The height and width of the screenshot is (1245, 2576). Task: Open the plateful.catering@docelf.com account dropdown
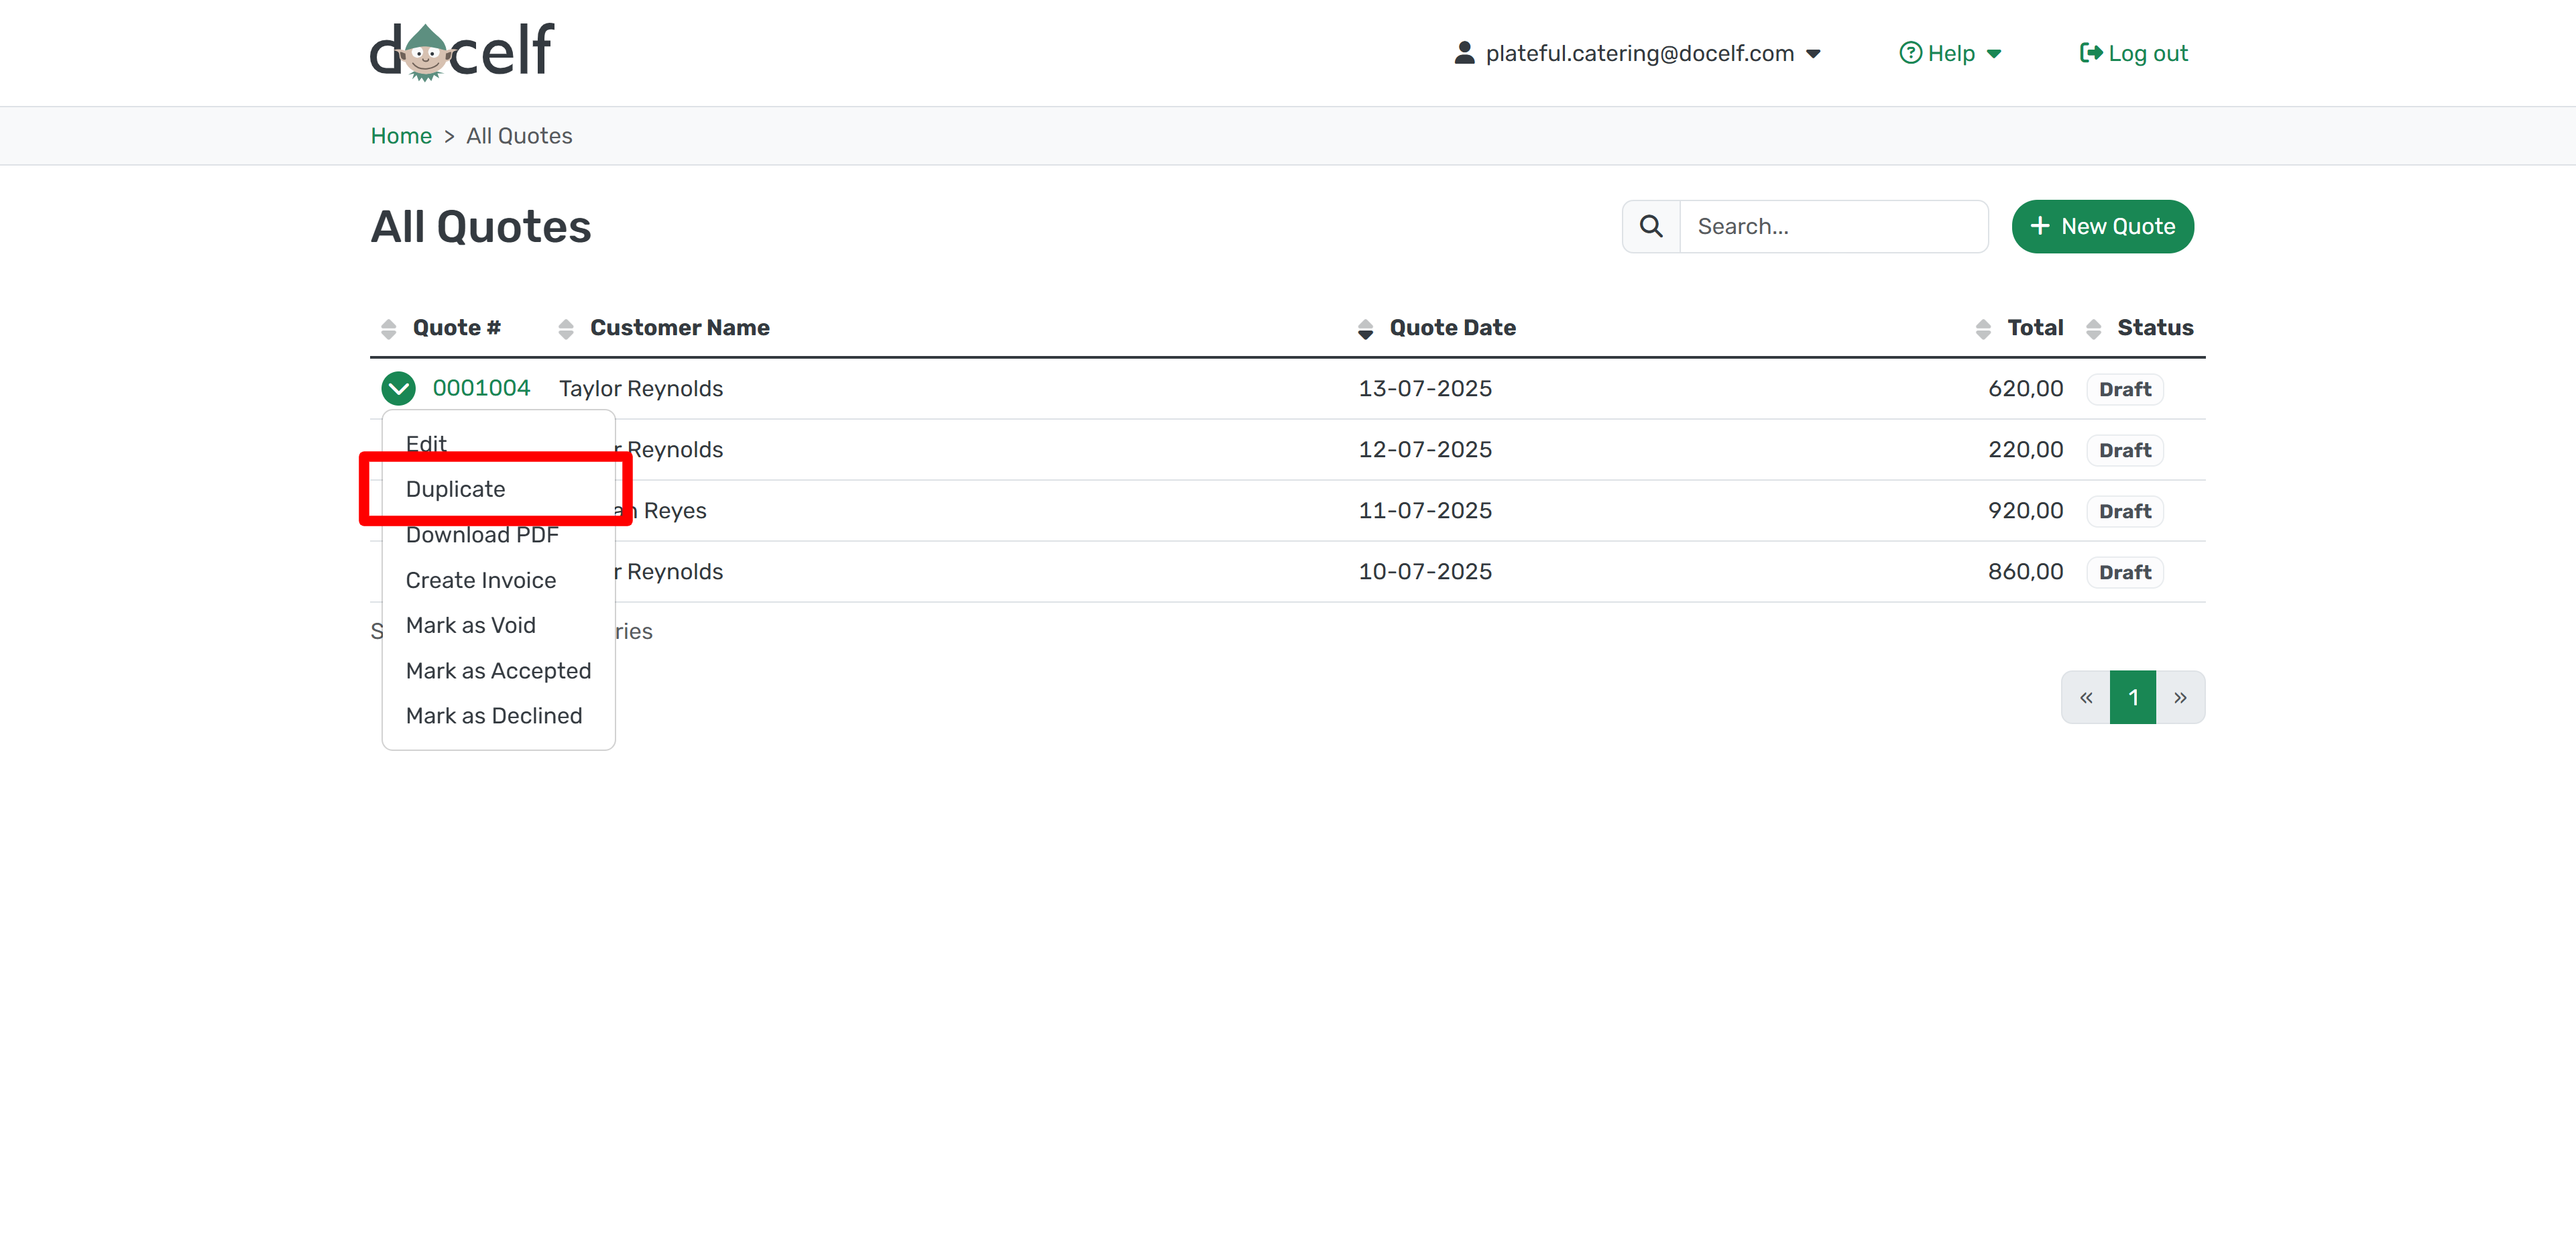pyautogui.click(x=1637, y=53)
